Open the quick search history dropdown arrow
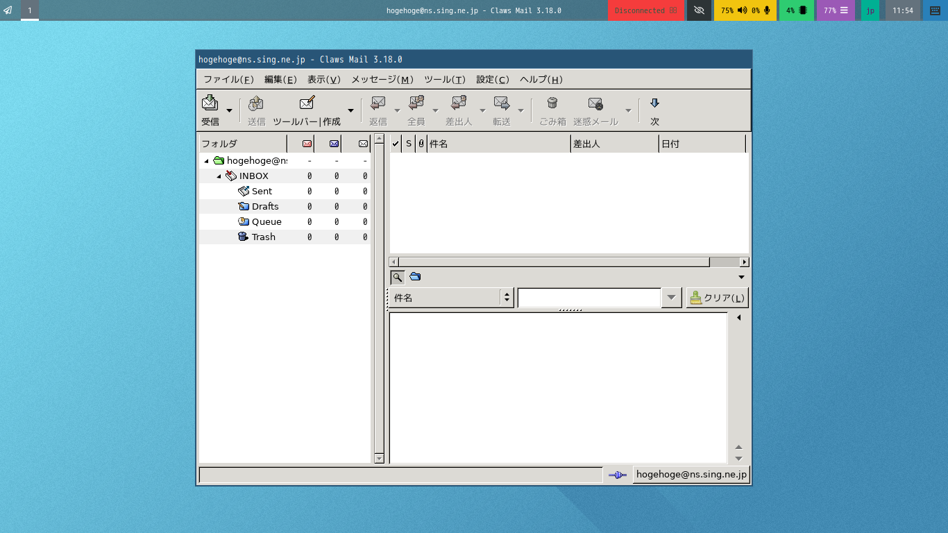948x533 pixels. tap(671, 298)
